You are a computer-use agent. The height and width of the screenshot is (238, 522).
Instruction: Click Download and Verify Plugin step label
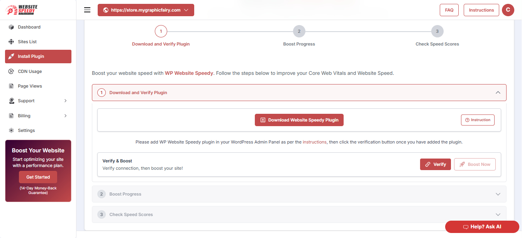(161, 44)
